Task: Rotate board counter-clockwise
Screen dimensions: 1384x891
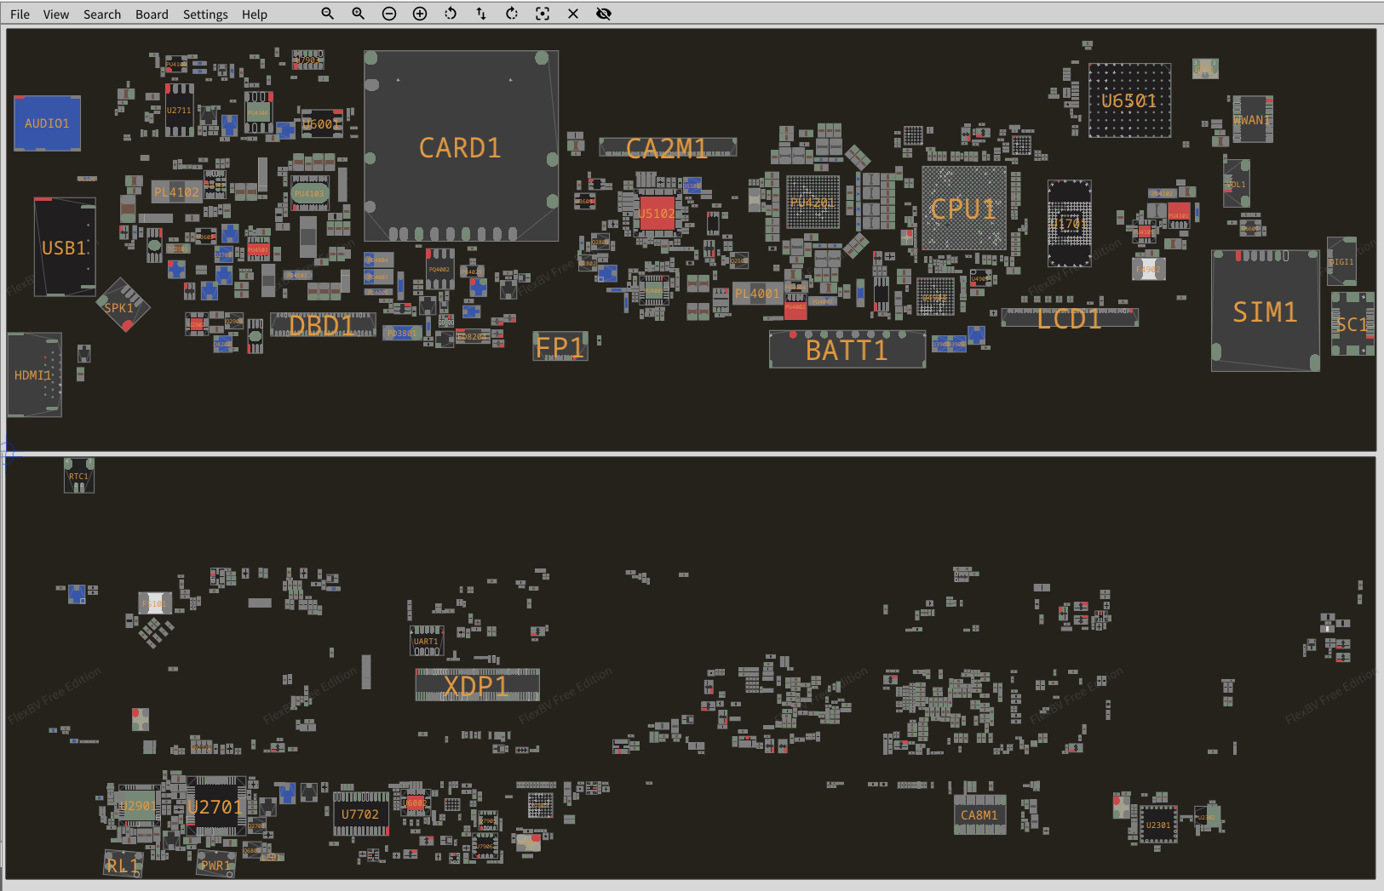Action: [451, 14]
